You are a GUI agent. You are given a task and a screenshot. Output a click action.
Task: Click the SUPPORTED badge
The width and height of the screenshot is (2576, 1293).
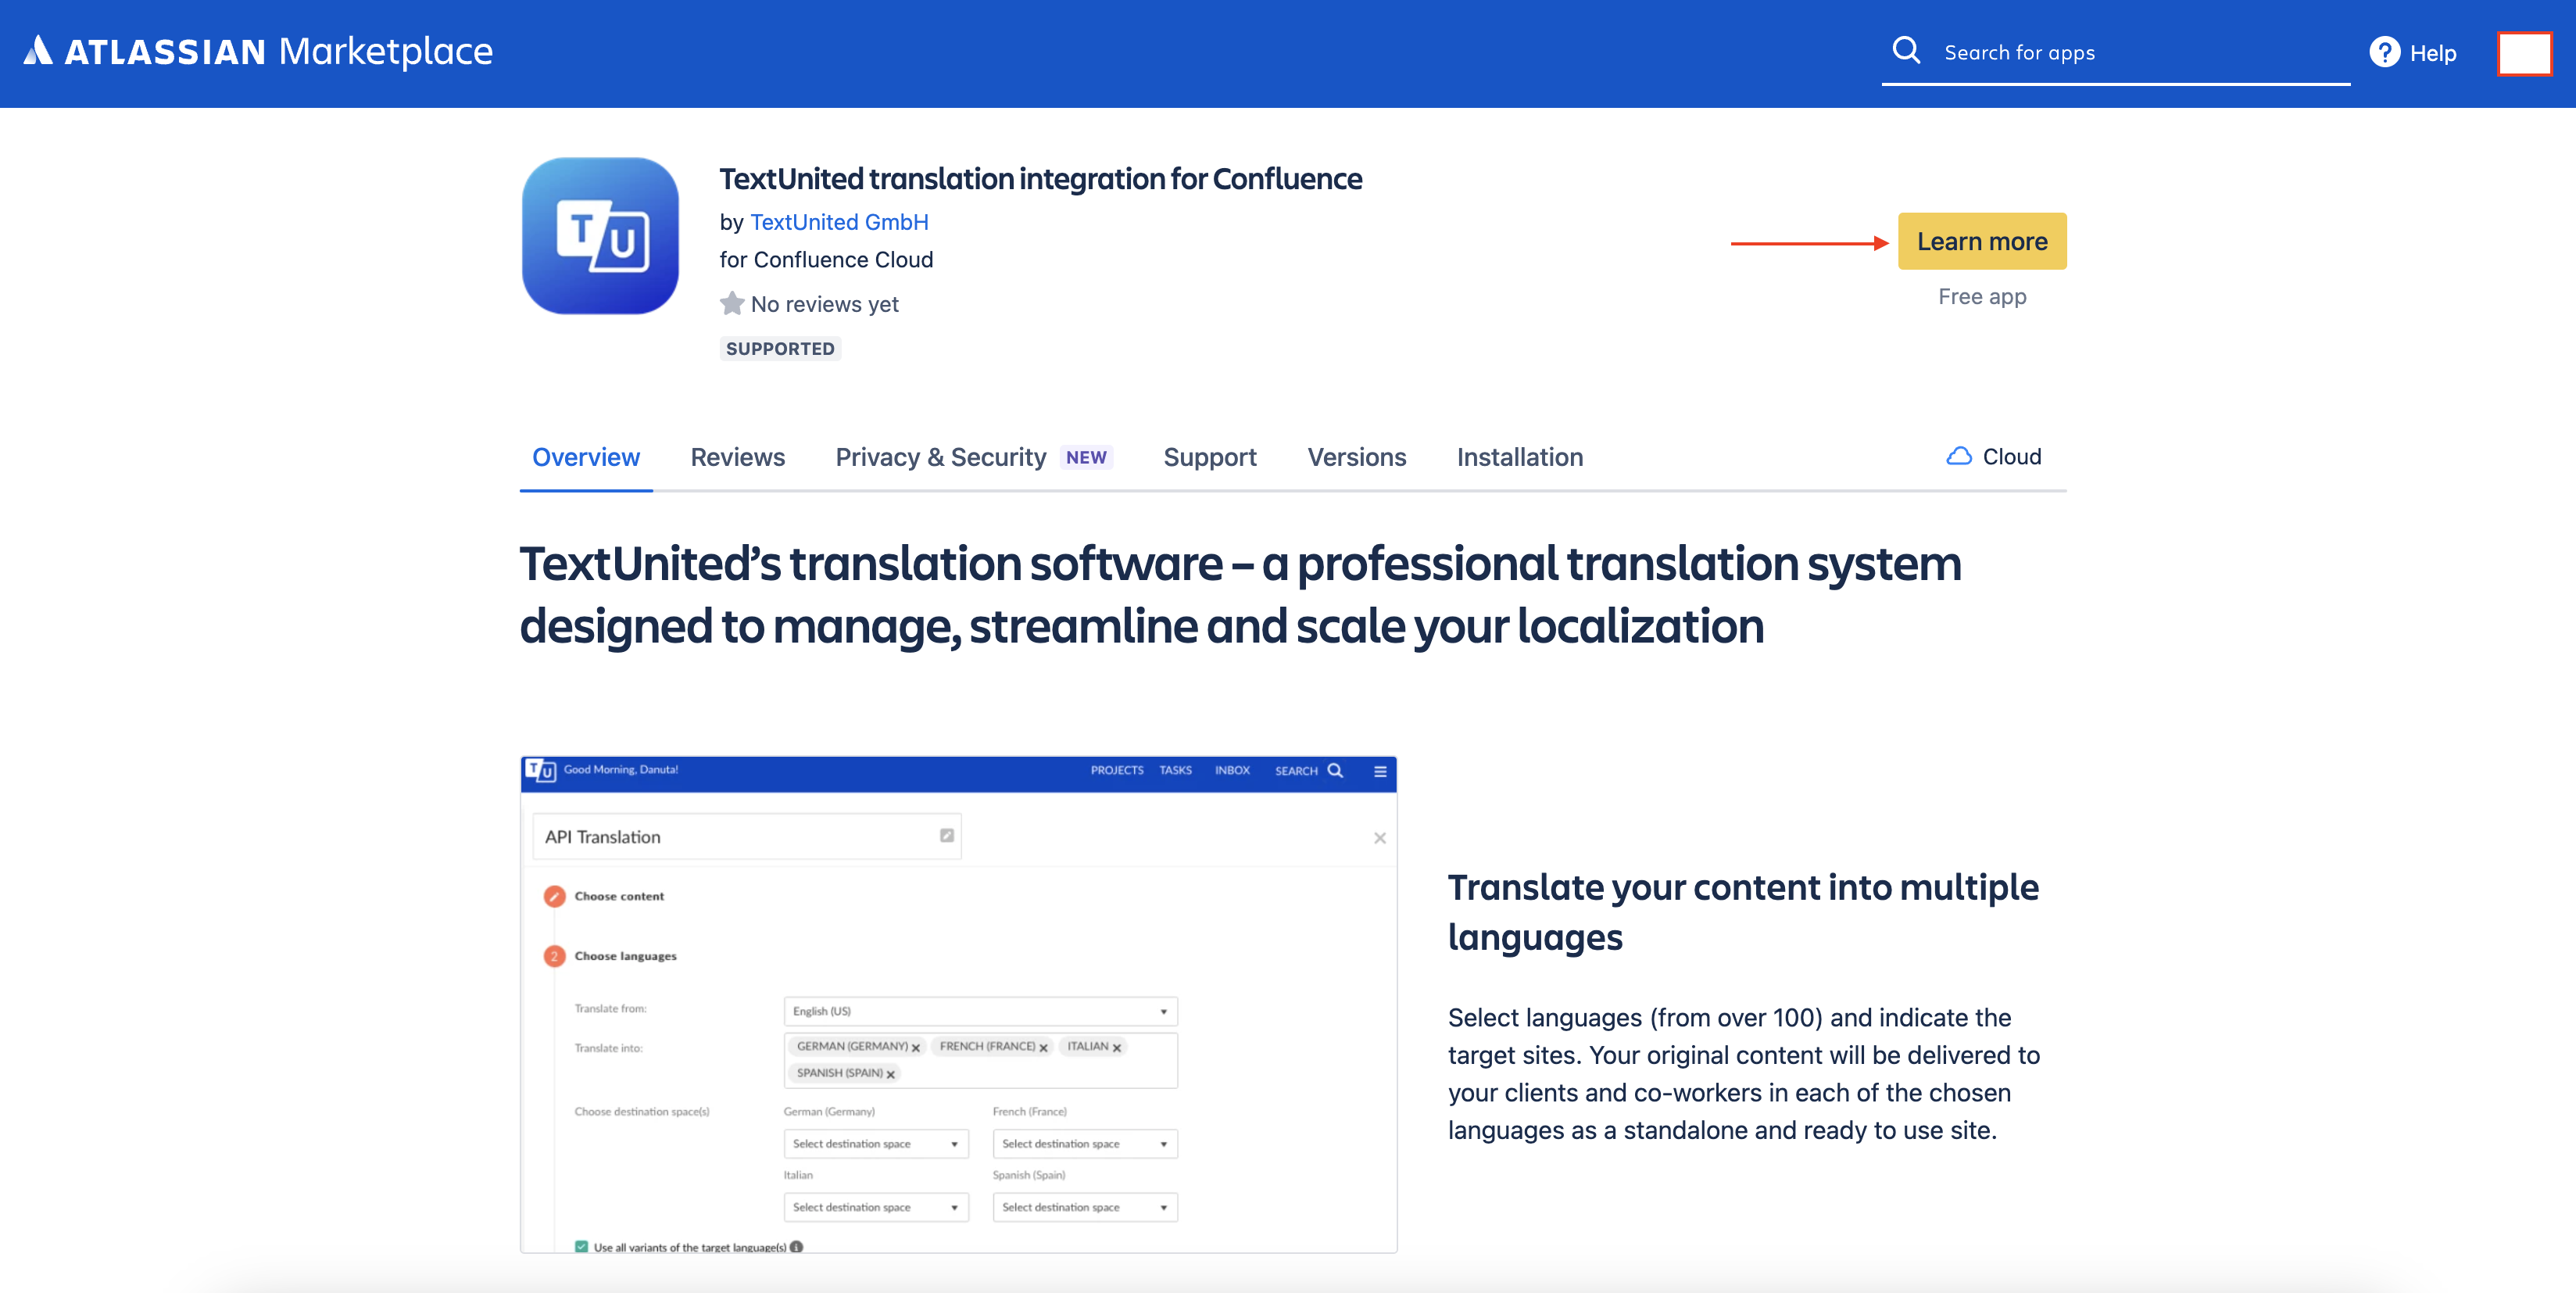[x=780, y=348]
